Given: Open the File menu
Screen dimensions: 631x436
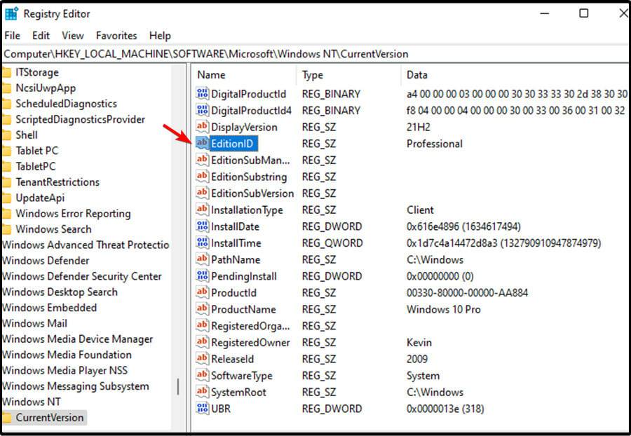Looking at the screenshot, I should pos(11,35).
